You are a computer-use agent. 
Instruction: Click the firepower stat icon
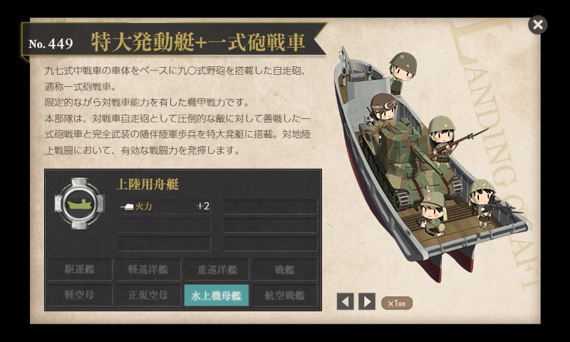(x=128, y=207)
